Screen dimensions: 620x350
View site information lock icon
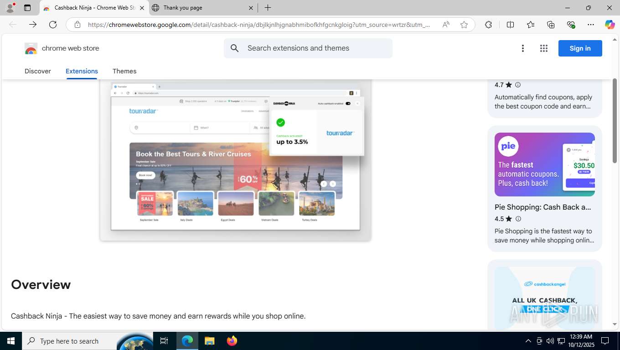pos(77,25)
